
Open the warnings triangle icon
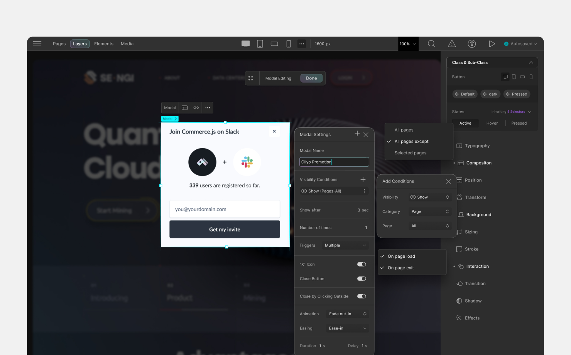(x=452, y=44)
